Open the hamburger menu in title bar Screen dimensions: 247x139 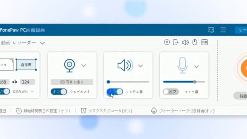(223, 30)
